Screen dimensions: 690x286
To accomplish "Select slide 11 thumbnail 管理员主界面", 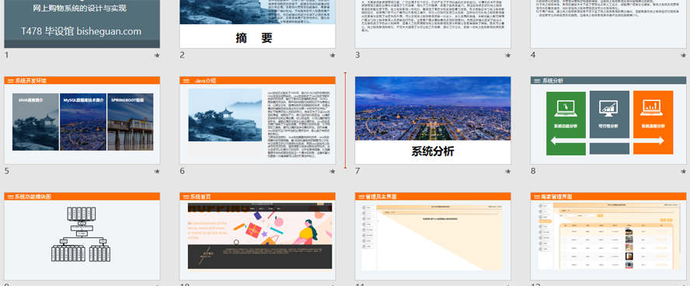I will click(x=433, y=236).
